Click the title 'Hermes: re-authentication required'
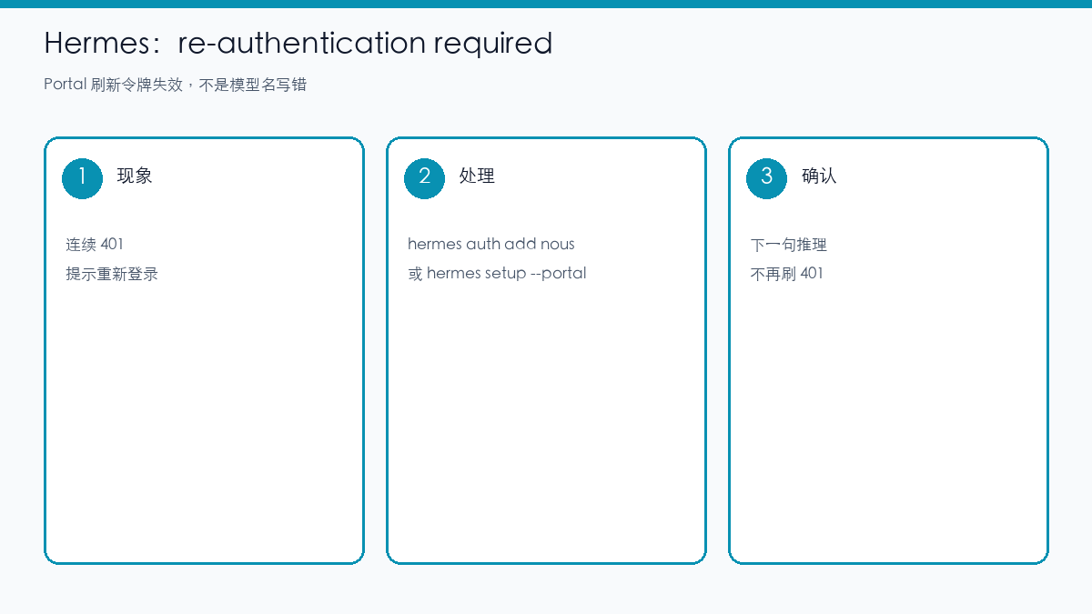Screen dimensions: 1092x614 click(x=298, y=44)
